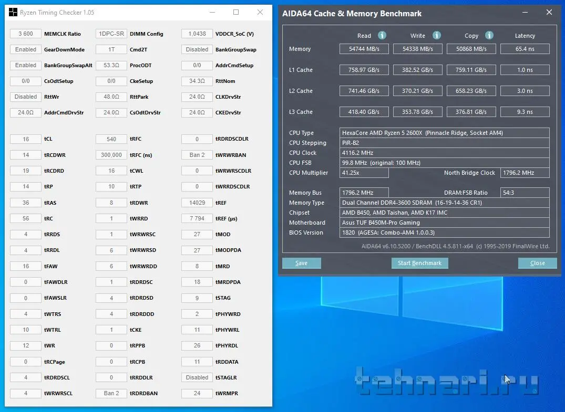Close the AIDA64 window using the X

pos(549,13)
